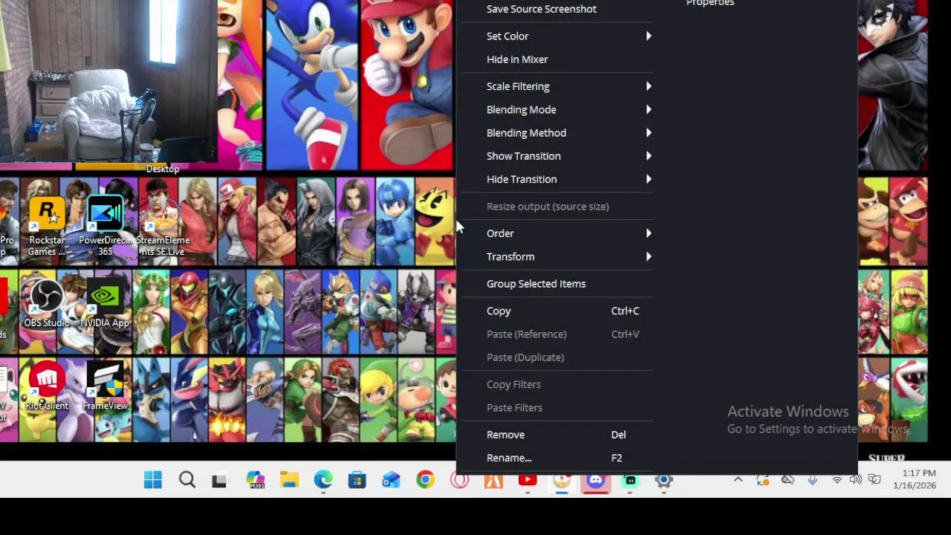Open the Windows Start menu
This screenshot has height=535, width=951.
153,480
